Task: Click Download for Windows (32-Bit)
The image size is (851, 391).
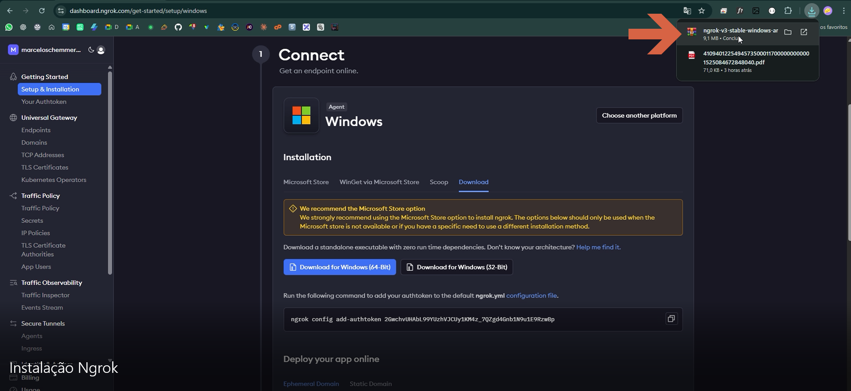Action: 457,267
